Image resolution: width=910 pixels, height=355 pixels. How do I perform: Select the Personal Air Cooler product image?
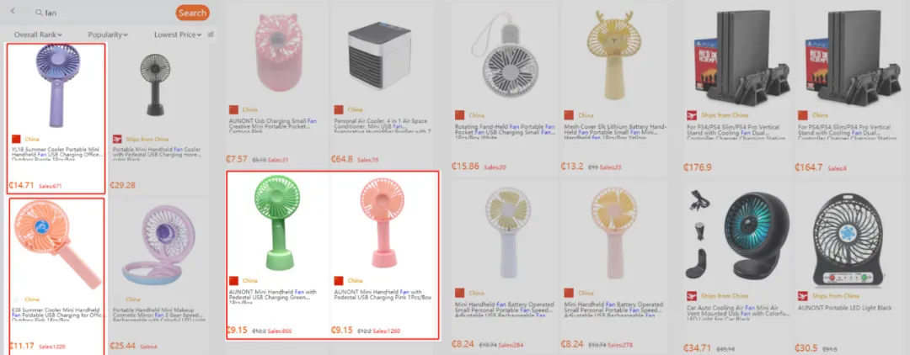tap(383, 55)
